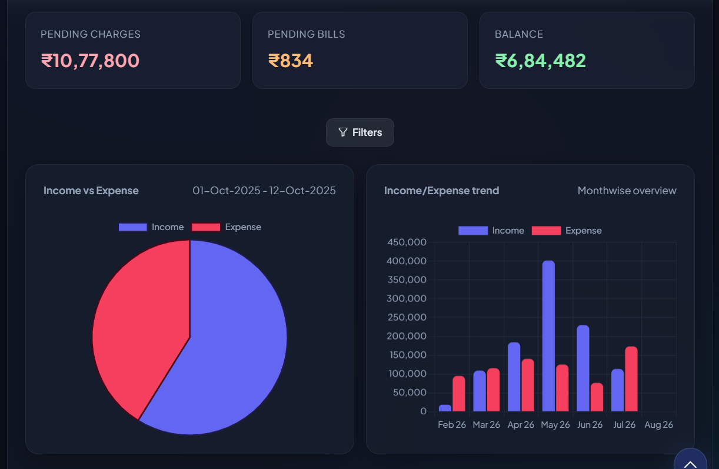Click the May 26 expense bar
Image resolution: width=719 pixels, height=469 pixels.
[562, 388]
